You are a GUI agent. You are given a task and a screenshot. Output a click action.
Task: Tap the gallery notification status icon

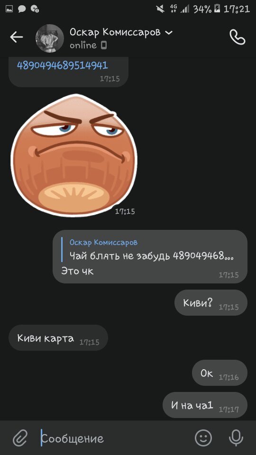[9, 9]
